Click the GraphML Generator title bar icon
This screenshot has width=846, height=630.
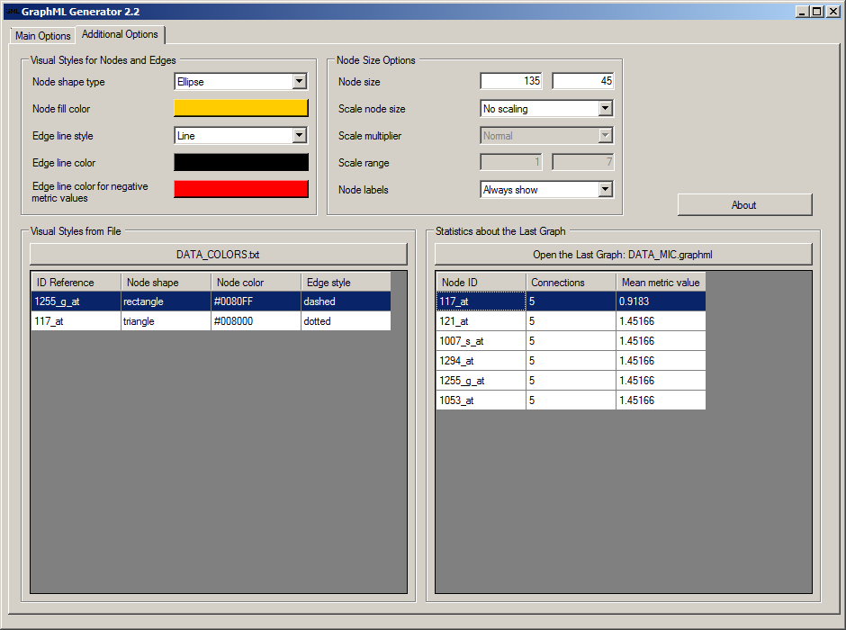pos(13,12)
